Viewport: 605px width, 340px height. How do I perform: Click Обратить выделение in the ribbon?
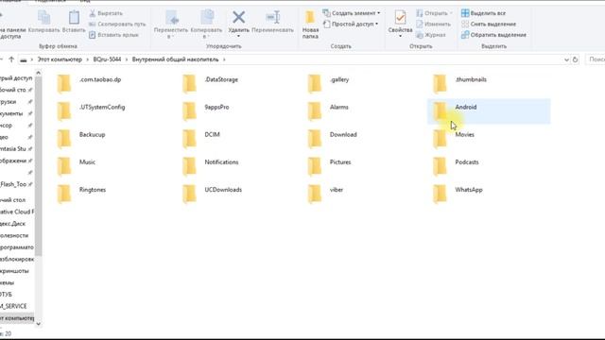(x=493, y=35)
